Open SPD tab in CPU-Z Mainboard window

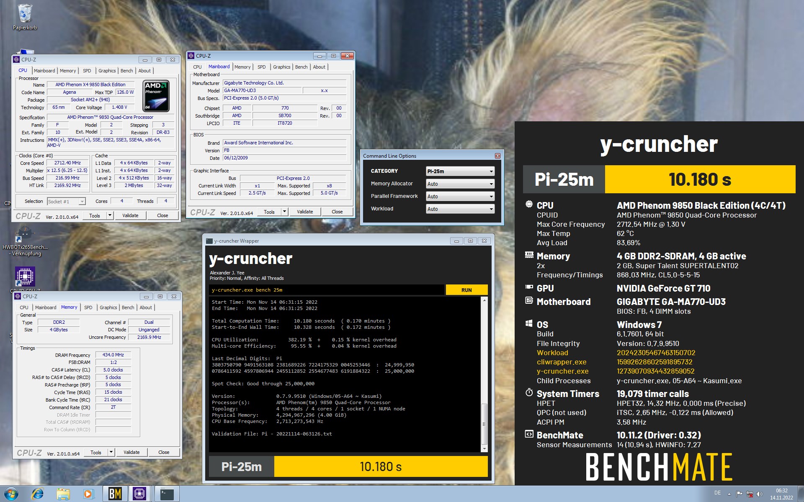pyautogui.click(x=261, y=67)
